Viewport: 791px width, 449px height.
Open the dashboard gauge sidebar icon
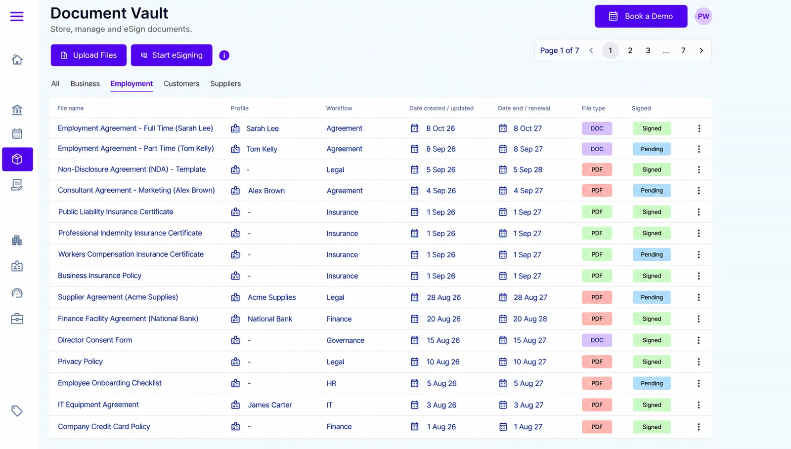coord(17,293)
